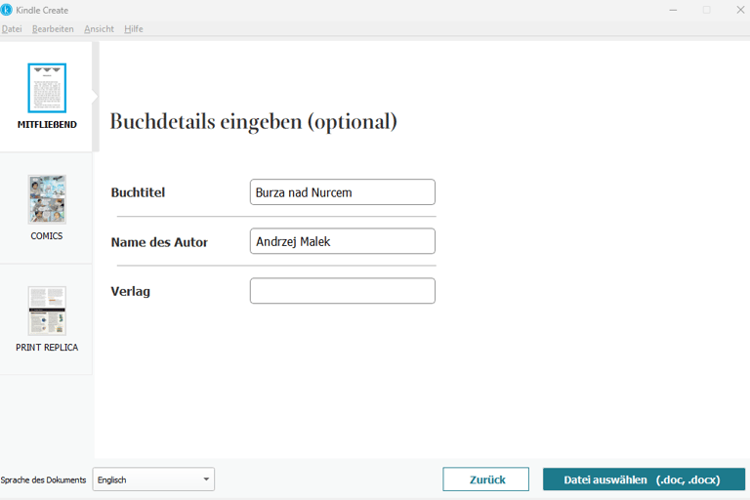Screen dimensions: 750x500
Task: Choose the Comics book type thumbnail
Action: [47, 199]
